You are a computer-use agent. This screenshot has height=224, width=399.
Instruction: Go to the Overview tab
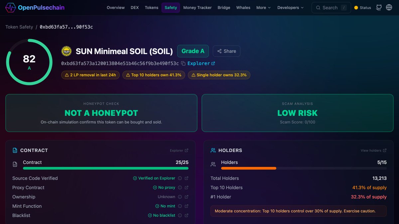(x=116, y=8)
